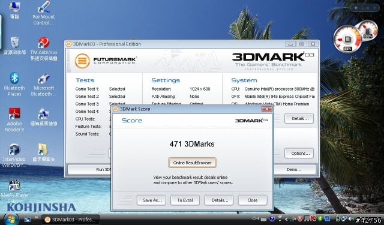Image resolution: width=384 pixels, height=225 pixels.
Task: Click the show desktop quick launch icon
Action: pos(27,220)
